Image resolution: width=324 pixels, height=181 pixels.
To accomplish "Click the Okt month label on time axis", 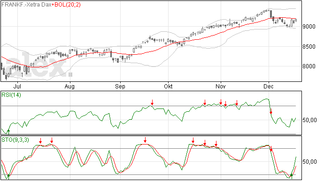I will [168, 86].
